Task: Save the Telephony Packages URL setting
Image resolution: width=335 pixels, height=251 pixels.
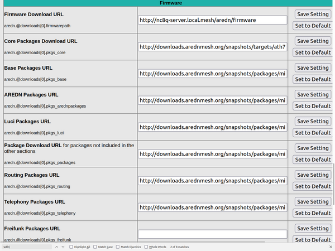Action: 313,202
